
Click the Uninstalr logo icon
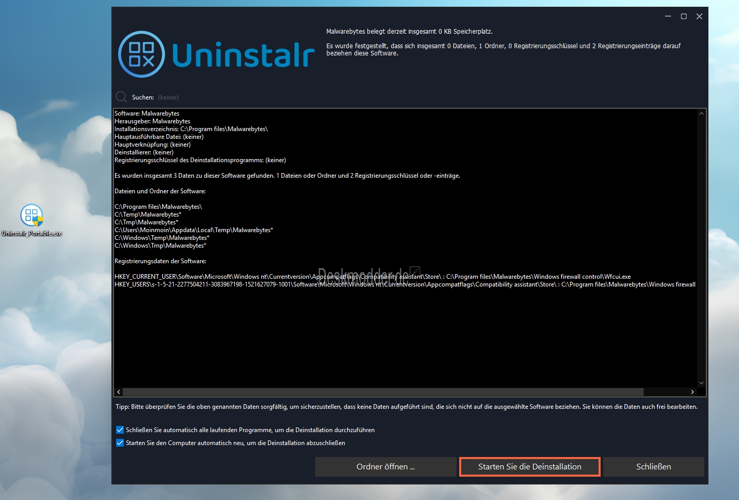(x=141, y=54)
